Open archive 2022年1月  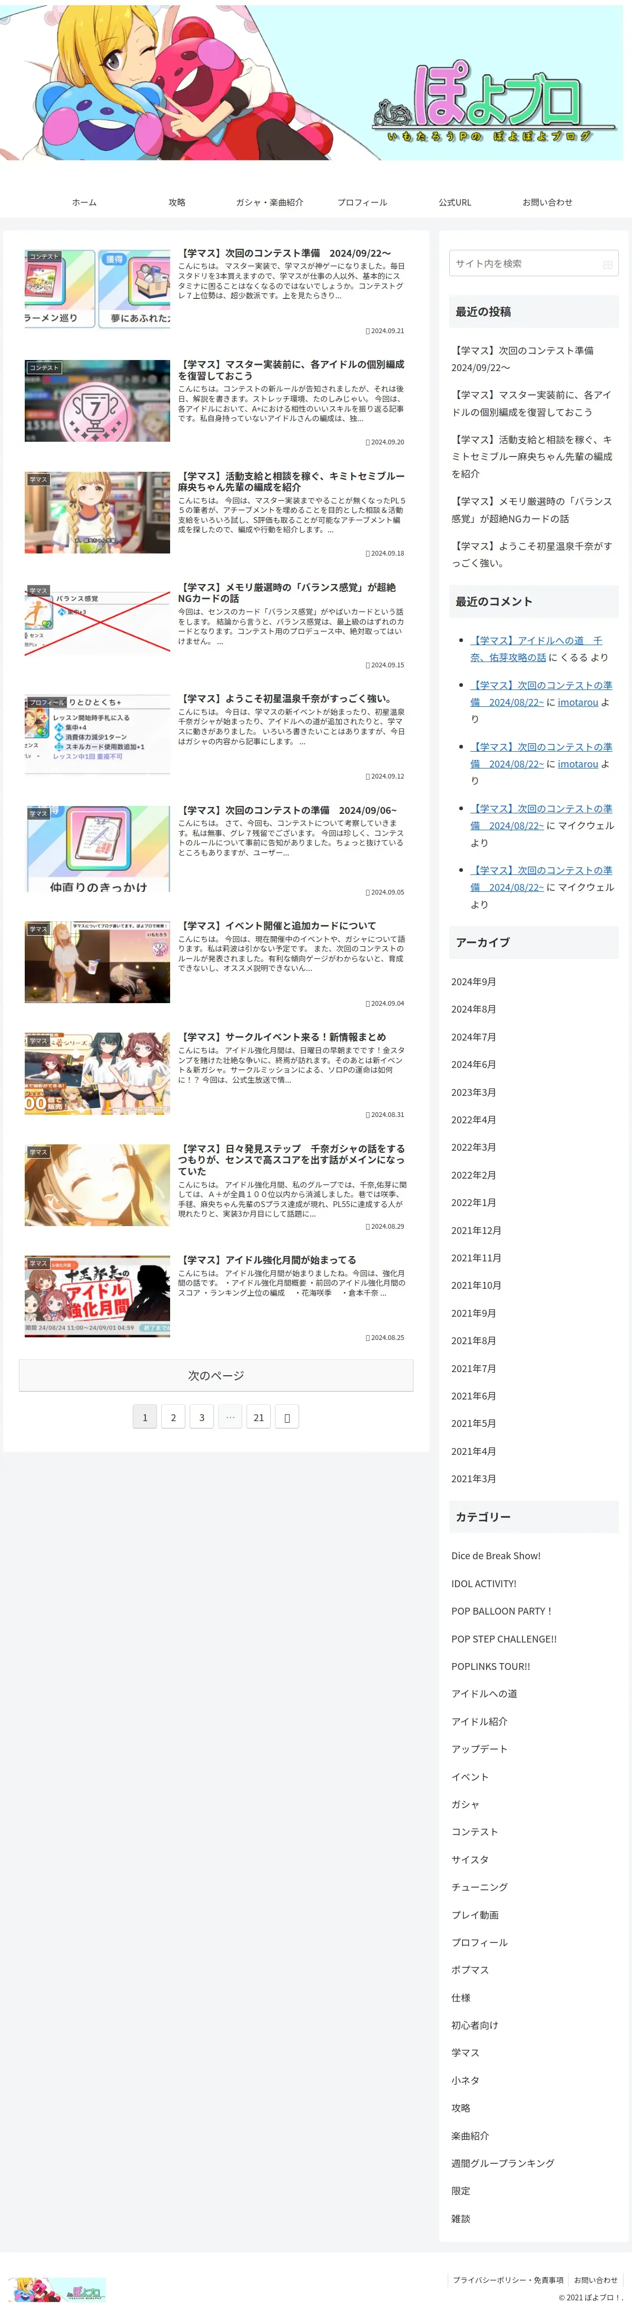click(473, 1202)
